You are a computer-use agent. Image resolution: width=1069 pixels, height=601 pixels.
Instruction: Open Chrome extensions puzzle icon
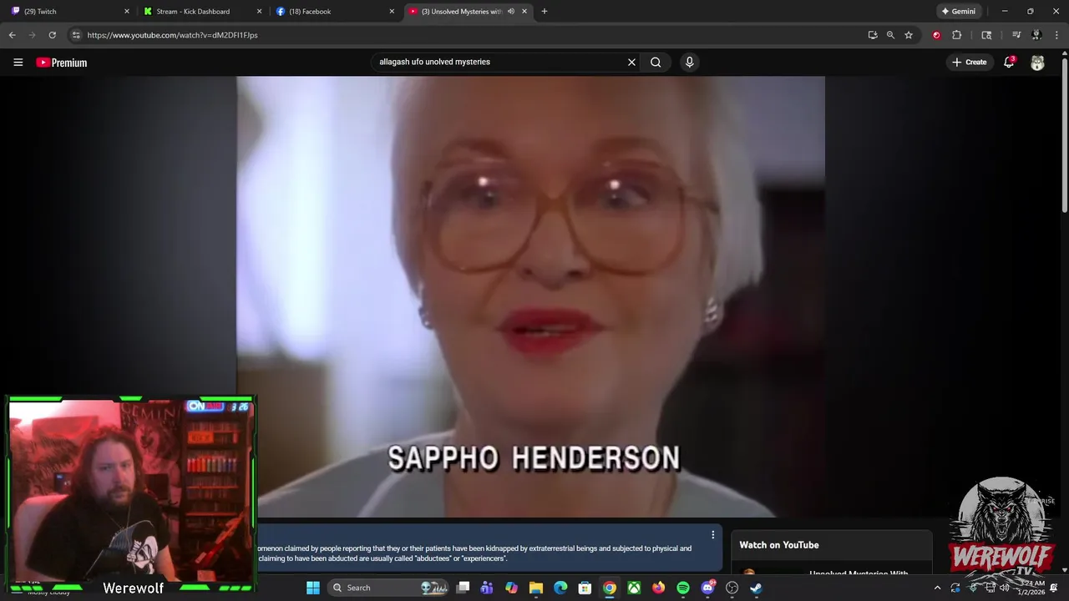957,35
